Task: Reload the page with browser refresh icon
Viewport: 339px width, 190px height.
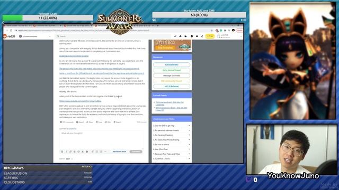Action: click(11, 31)
